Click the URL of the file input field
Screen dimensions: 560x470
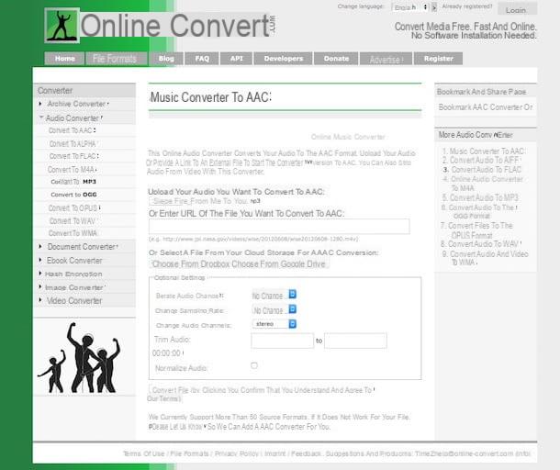point(279,227)
